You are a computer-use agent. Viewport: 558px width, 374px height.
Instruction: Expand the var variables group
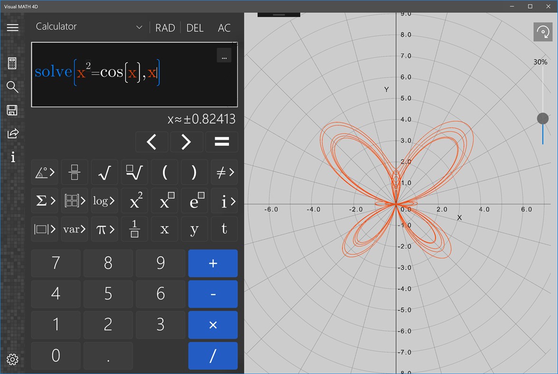75,229
